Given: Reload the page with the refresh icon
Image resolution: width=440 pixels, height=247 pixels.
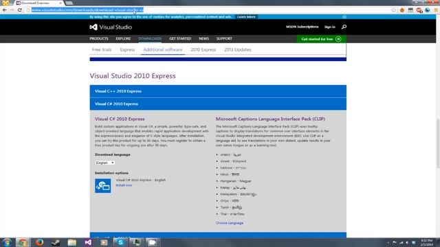Looking at the screenshot, I should coord(20,10).
